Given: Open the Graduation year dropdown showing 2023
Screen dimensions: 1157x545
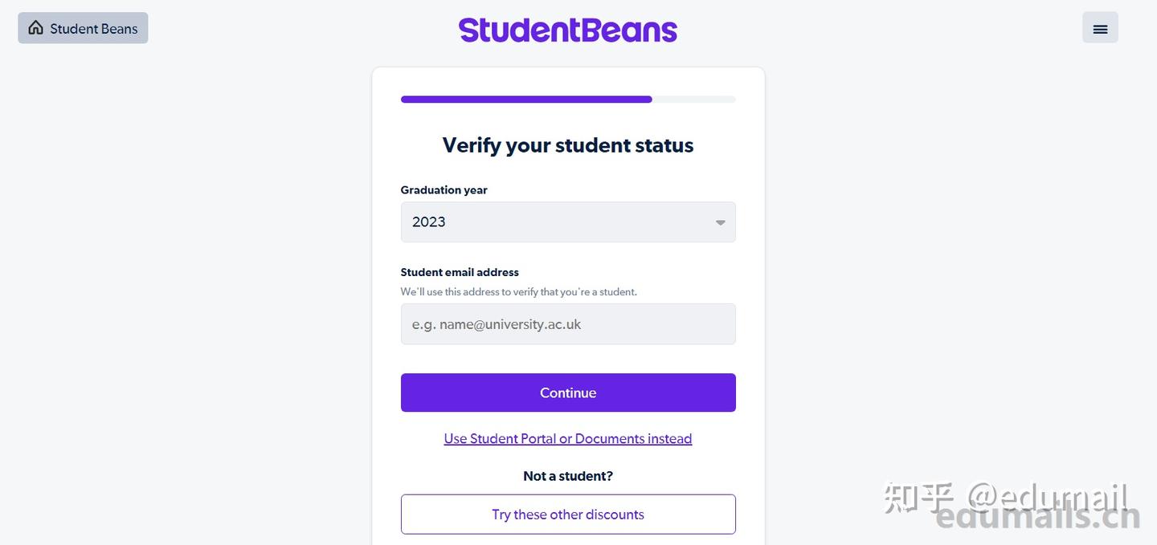Looking at the screenshot, I should [568, 222].
